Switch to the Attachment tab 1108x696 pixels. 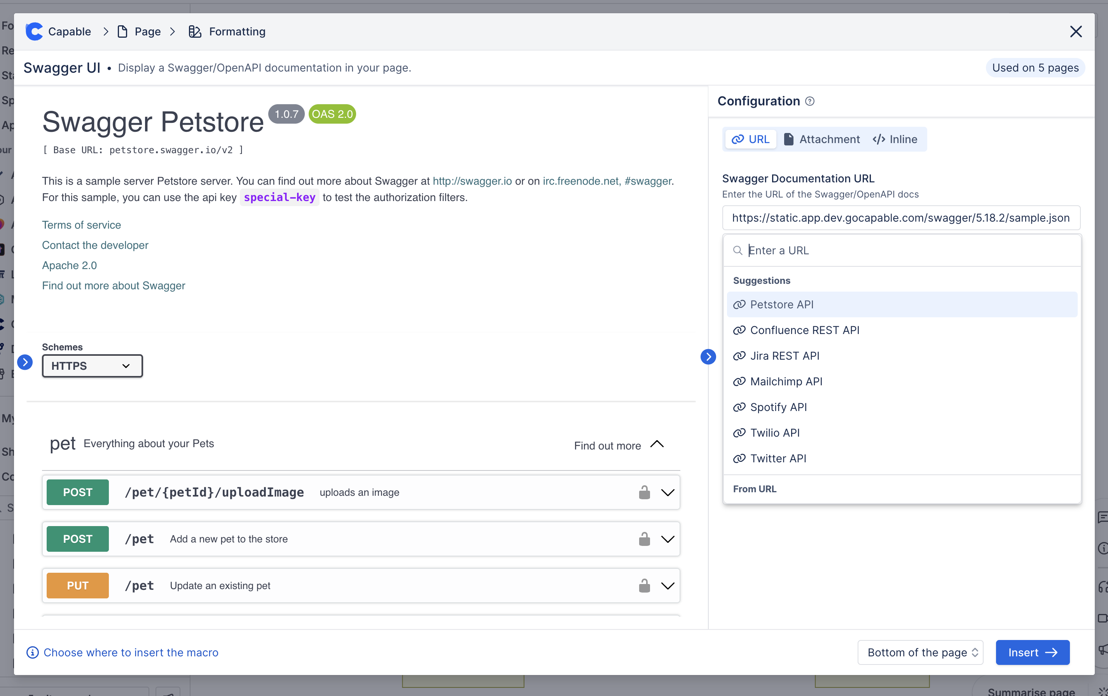(x=821, y=139)
